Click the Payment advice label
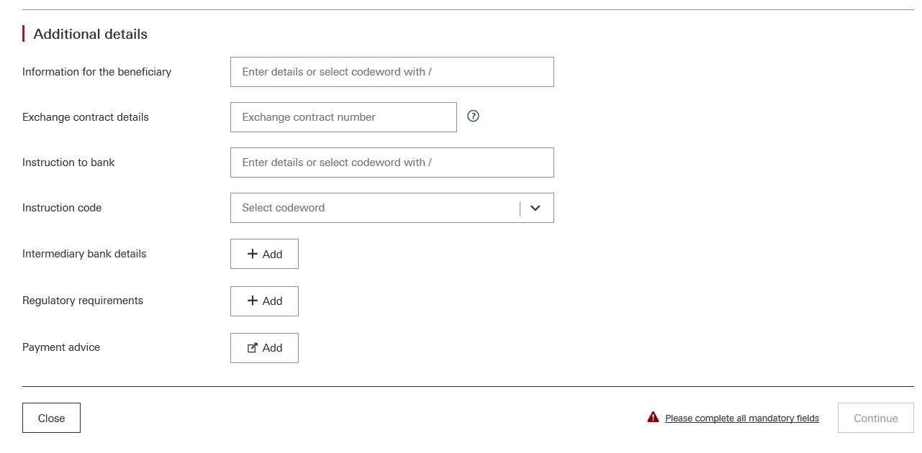Screen dimensions: 922x453 click(61, 347)
